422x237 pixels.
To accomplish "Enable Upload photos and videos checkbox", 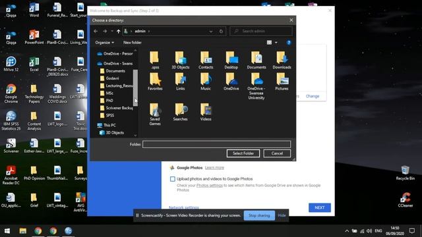I will point(173,179).
